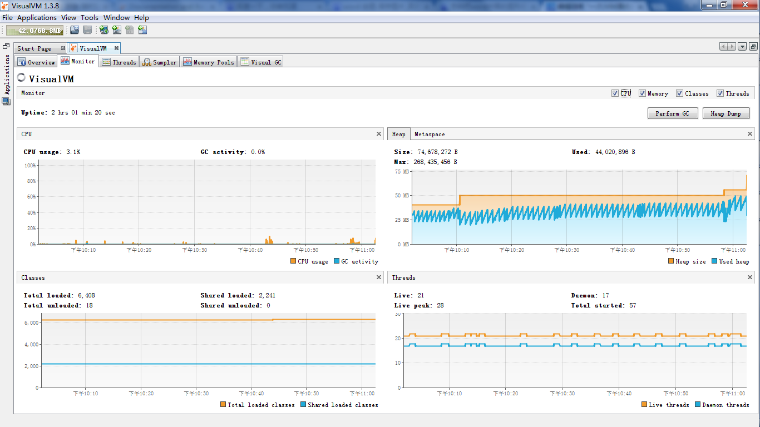The width and height of the screenshot is (760, 427).
Task: Maximize the editor window icon
Action: tap(753, 47)
